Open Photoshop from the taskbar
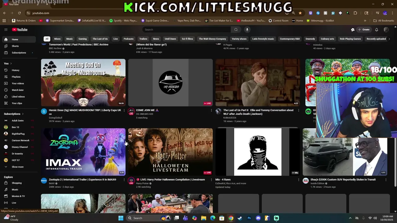This screenshot has height=223, width=397. coord(249,218)
